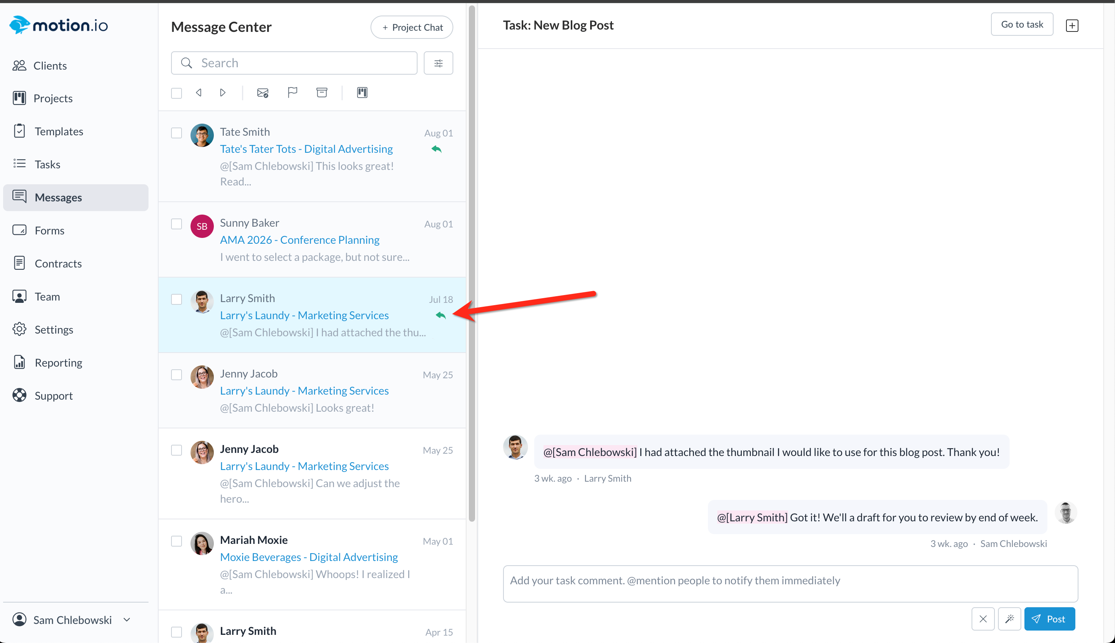The image size is (1115, 643).
Task: Check the Jenny Jacob 'Can we adjust' message checkbox
Action: pos(177,451)
